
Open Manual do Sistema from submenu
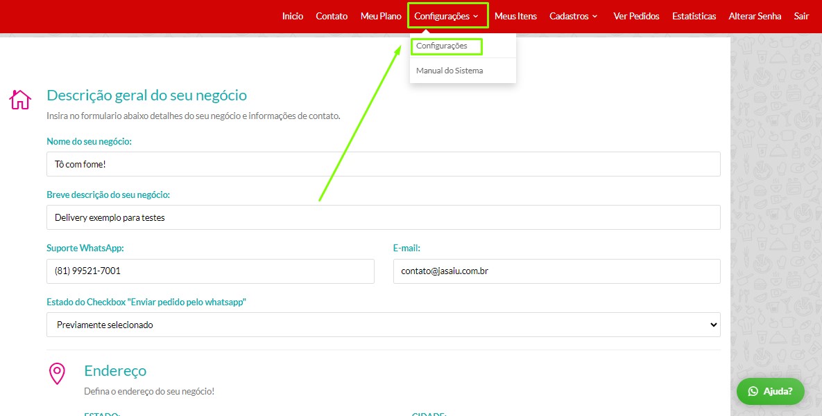[449, 71]
